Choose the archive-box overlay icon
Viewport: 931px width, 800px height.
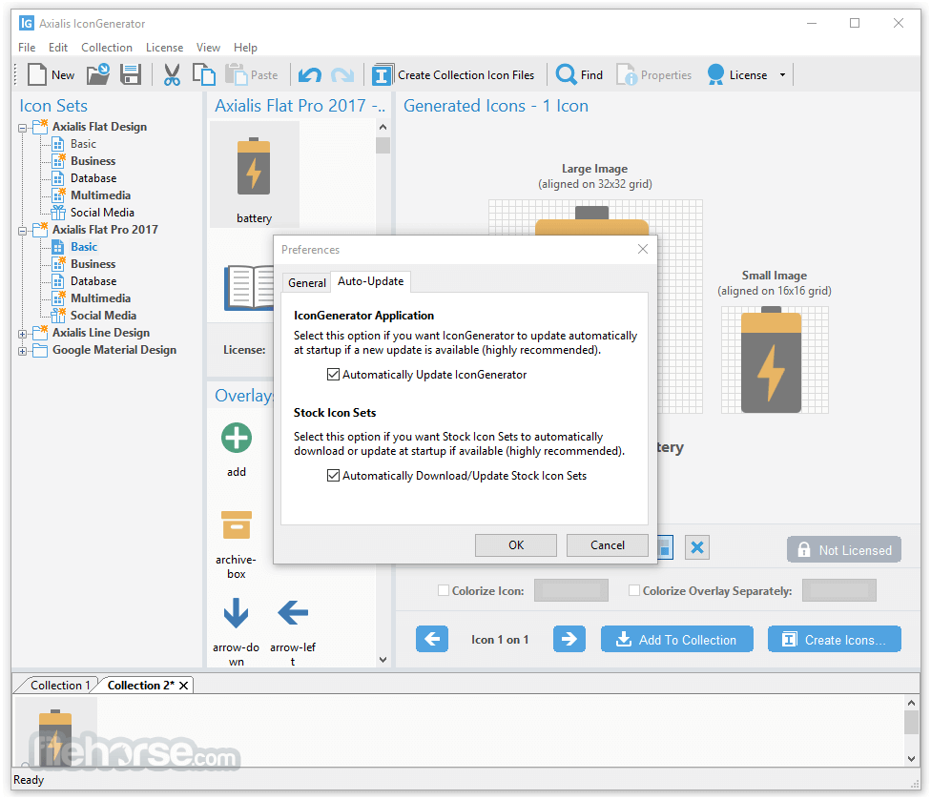(237, 524)
